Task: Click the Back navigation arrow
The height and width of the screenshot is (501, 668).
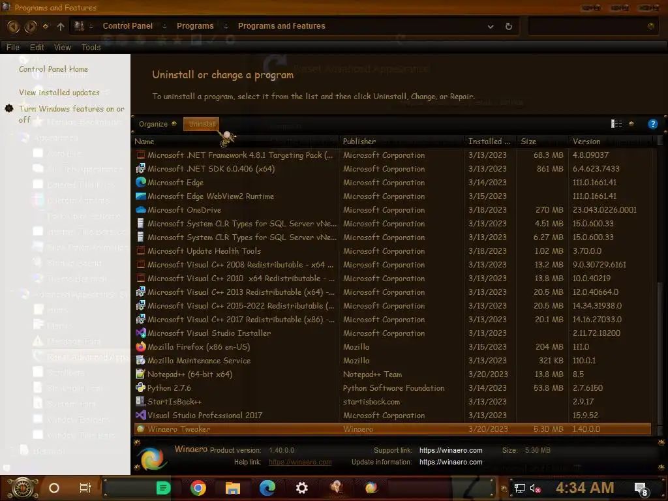Action: pos(13,26)
